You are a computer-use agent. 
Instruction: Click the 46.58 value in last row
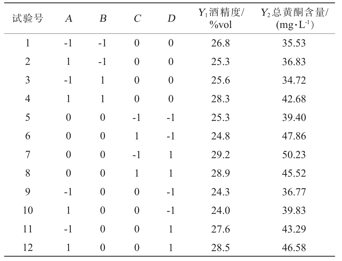coord(294,248)
